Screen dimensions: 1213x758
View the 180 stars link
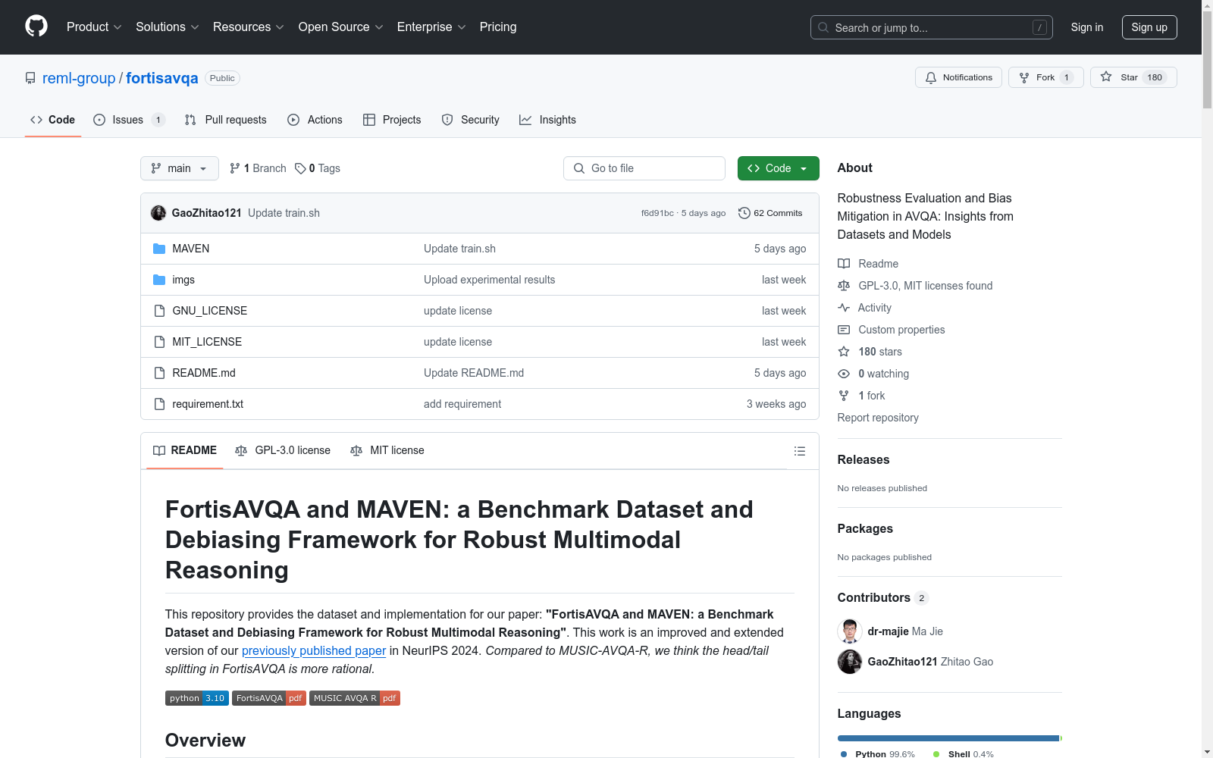pos(870,352)
